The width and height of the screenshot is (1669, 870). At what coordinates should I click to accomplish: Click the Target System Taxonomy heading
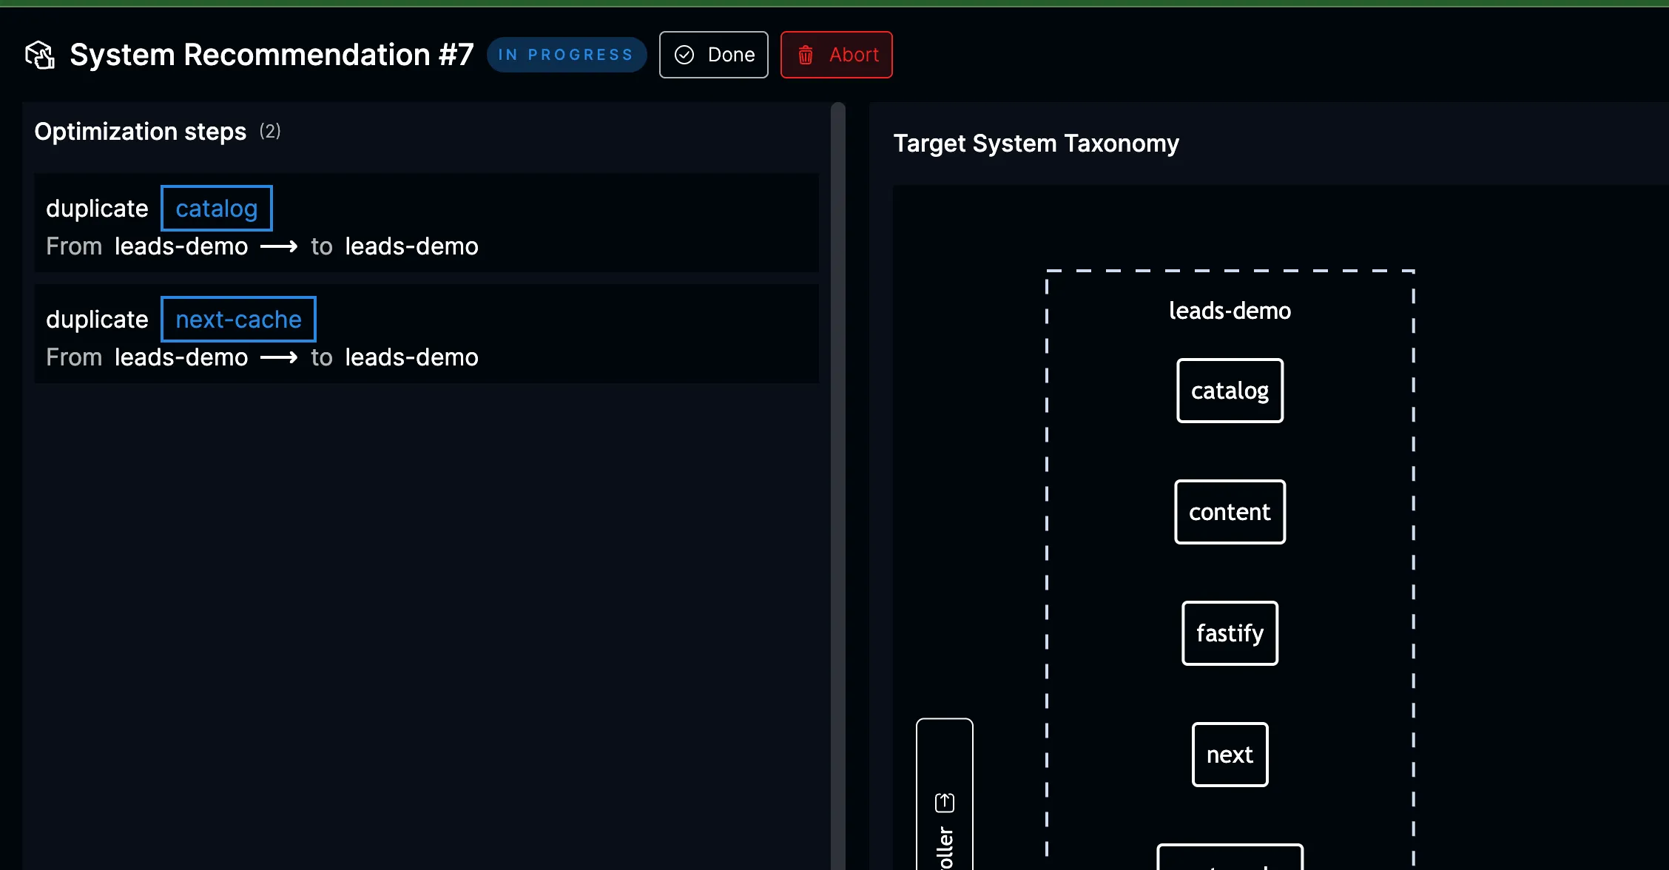(x=1036, y=144)
